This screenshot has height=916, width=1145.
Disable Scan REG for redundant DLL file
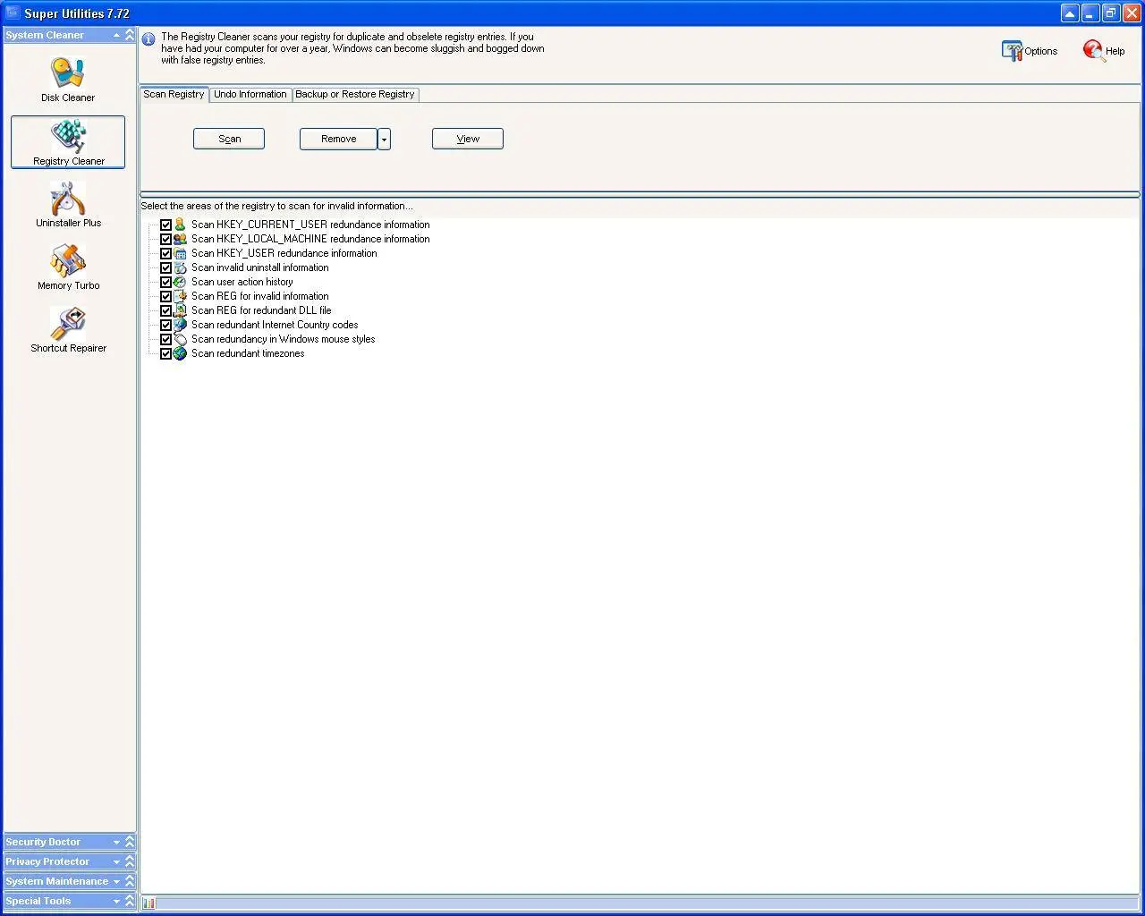(x=165, y=310)
